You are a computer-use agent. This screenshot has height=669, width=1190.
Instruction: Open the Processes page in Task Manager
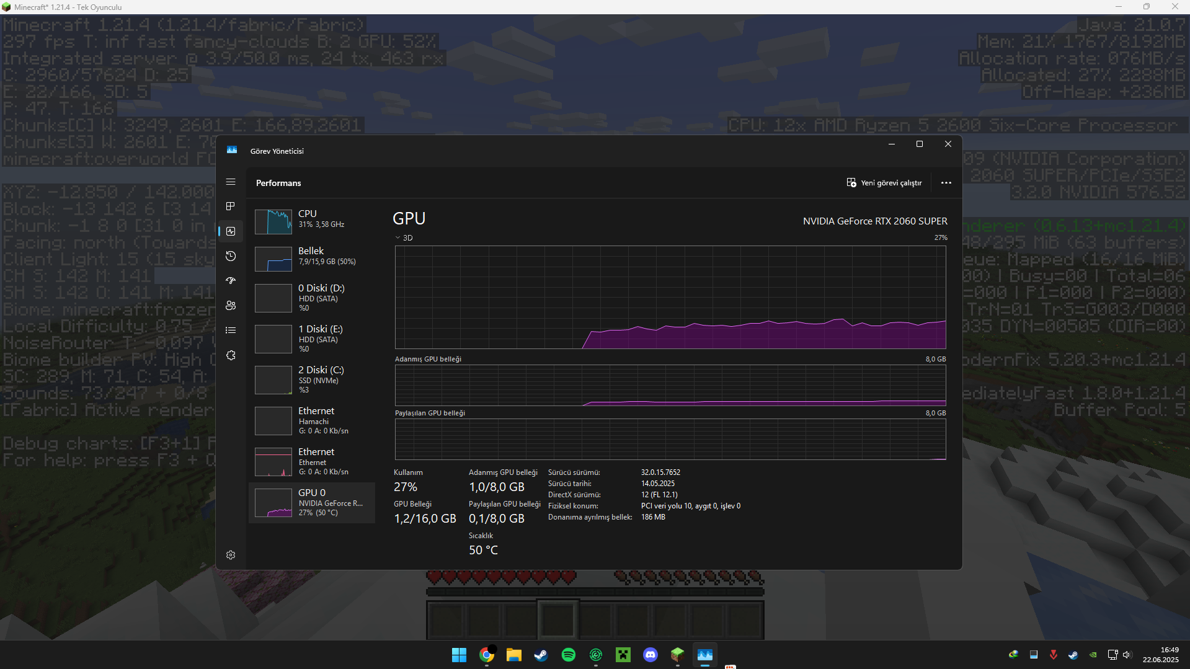pyautogui.click(x=231, y=206)
